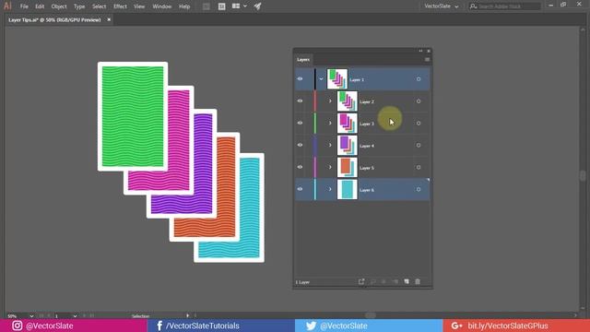Open the Effect menu
This screenshot has height=332, width=590.
click(120, 6)
